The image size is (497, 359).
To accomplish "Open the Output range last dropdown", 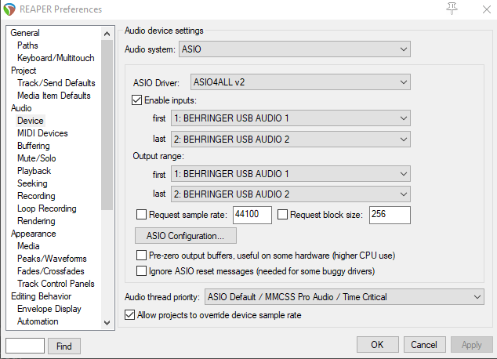I will [x=291, y=194].
